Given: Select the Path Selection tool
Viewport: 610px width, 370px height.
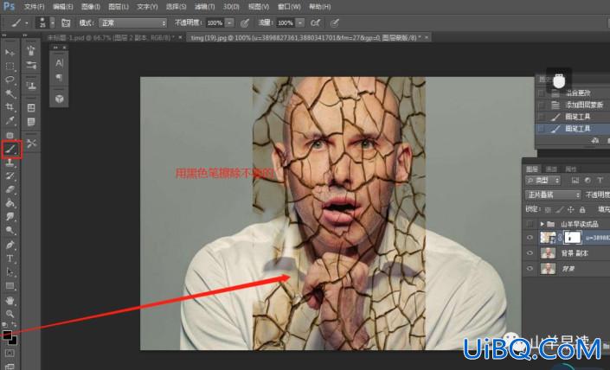Looking at the screenshot, I should 10,272.
